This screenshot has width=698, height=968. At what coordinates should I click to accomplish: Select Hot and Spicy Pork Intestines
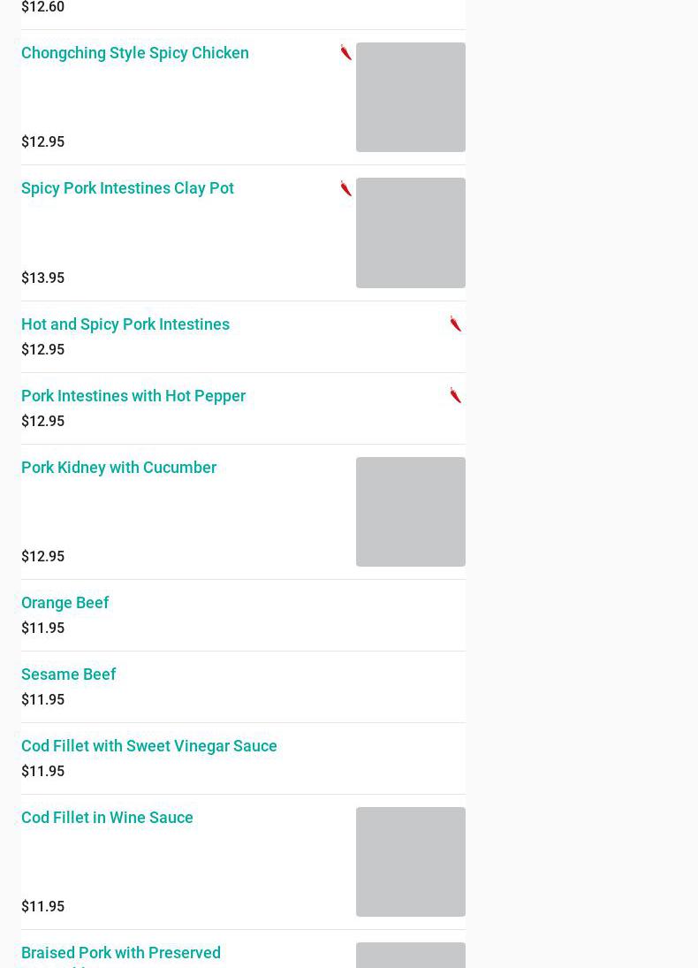[125, 324]
